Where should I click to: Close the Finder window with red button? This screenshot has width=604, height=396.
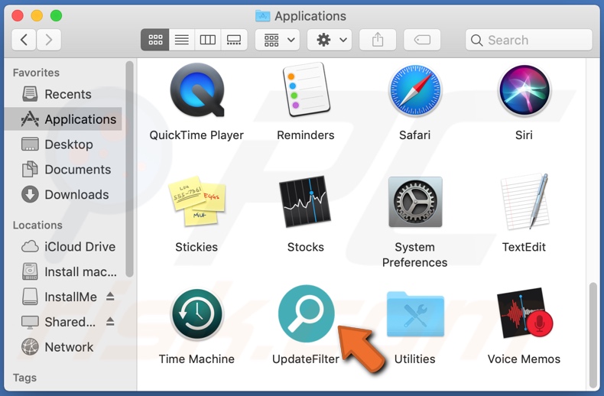pyautogui.click(x=18, y=16)
